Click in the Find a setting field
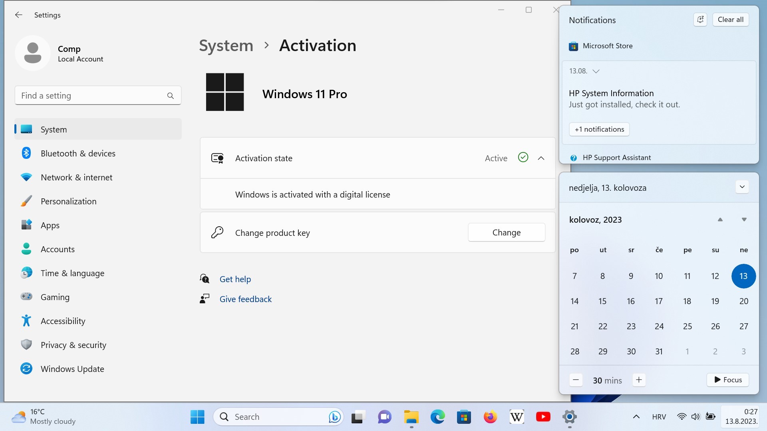The width and height of the screenshot is (767, 431). click(x=98, y=96)
